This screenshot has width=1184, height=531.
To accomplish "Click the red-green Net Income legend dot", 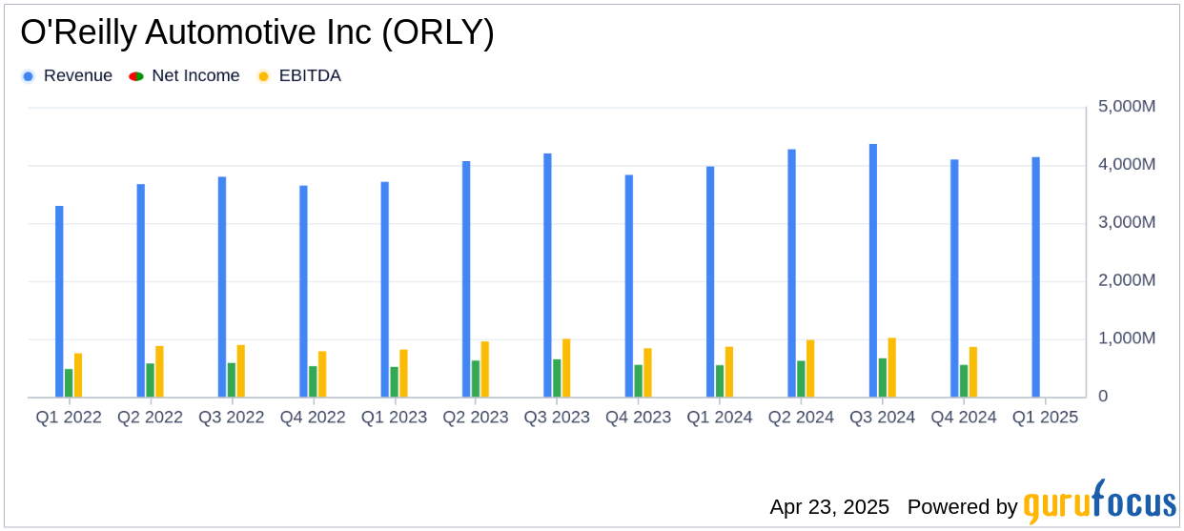I will click(136, 76).
